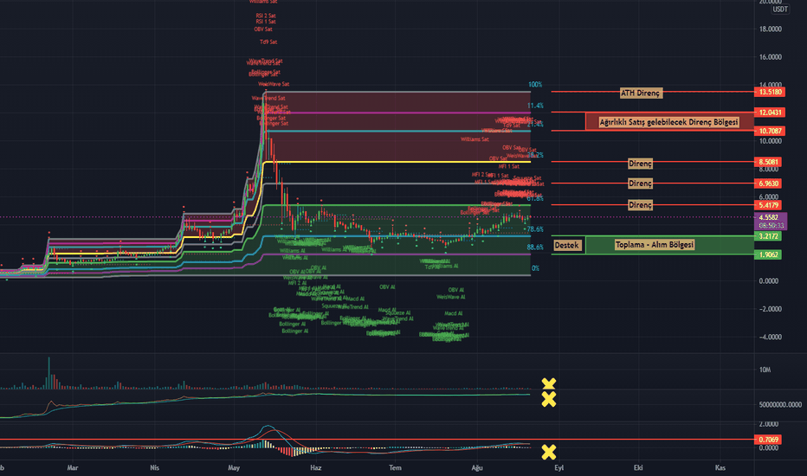This screenshot has height=476, width=807.
Task: Select the 11.4% Fibonacci level label
Action: 535,106
